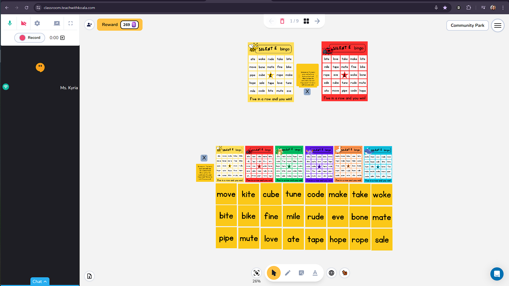Open the squirrel reward animation icon
Image resolution: width=509 pixels, height=286 pixels.
pyautogui.click(x=345, y=273)
